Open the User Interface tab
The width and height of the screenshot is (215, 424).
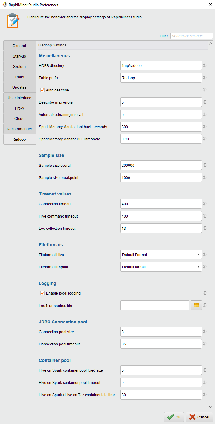(19, 98)
